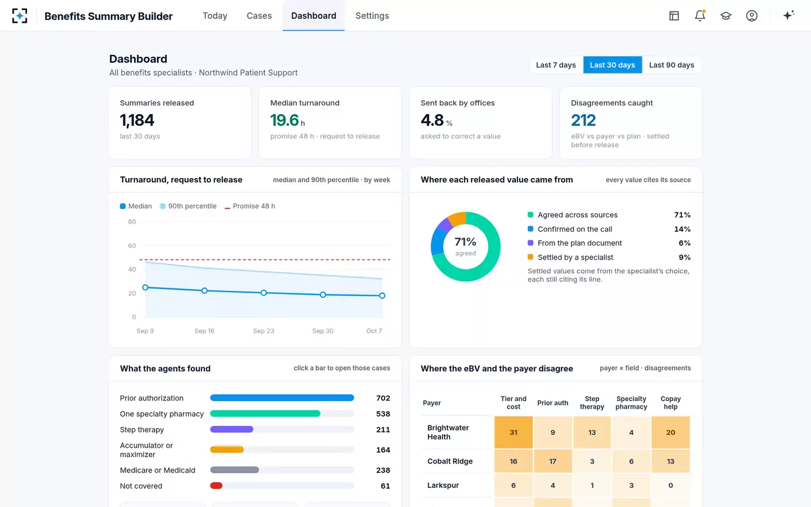The width and height of the screenshot is (811, 507).
Task: Click Cobalt Ridge Prior auth cell 17
Action: point(553,461)
